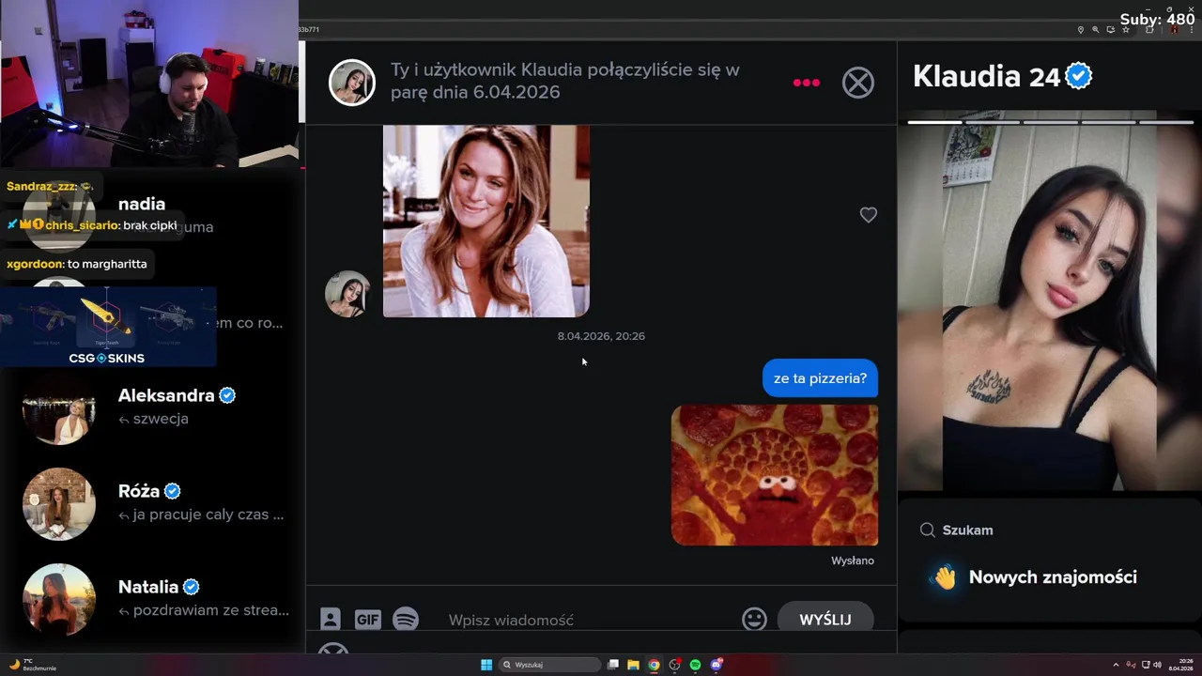This screenshot has height=676, width=1202.
Task: Open Chrome profile avatar
Action: (x=1175, y=30)
